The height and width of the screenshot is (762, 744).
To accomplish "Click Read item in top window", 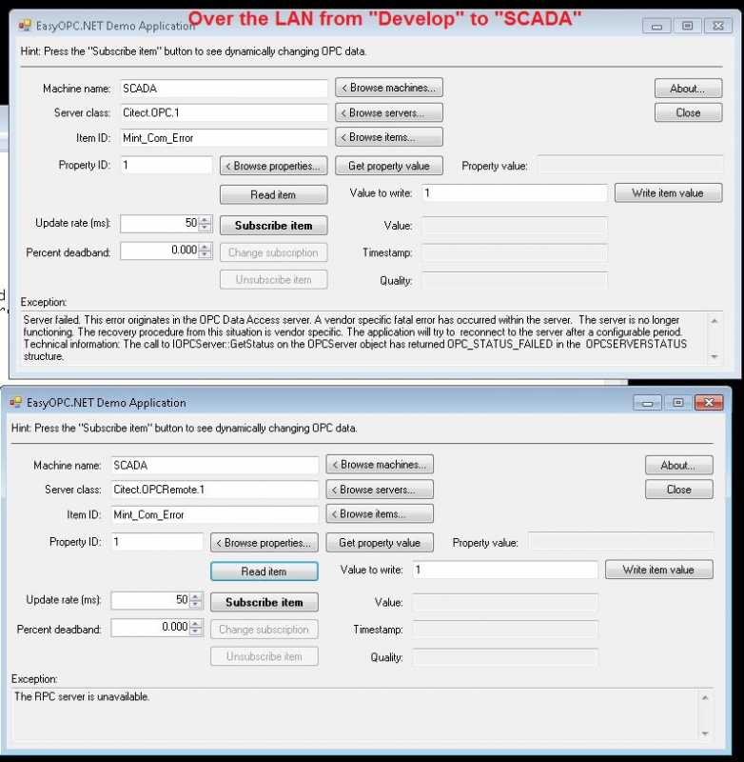I will [274, 194].
